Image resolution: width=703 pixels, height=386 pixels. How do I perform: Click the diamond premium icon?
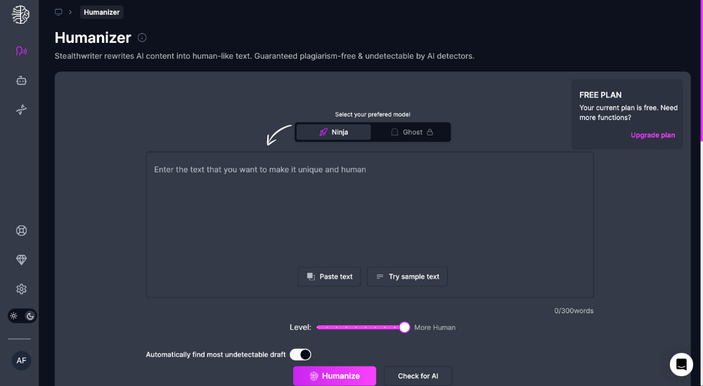point(21,260)
